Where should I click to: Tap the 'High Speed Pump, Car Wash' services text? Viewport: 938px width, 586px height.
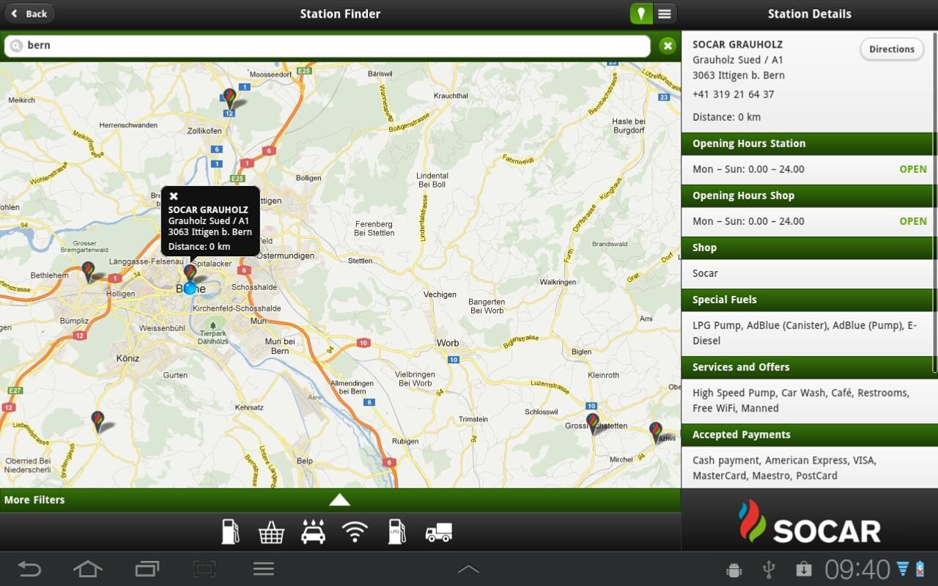[801, 401]
